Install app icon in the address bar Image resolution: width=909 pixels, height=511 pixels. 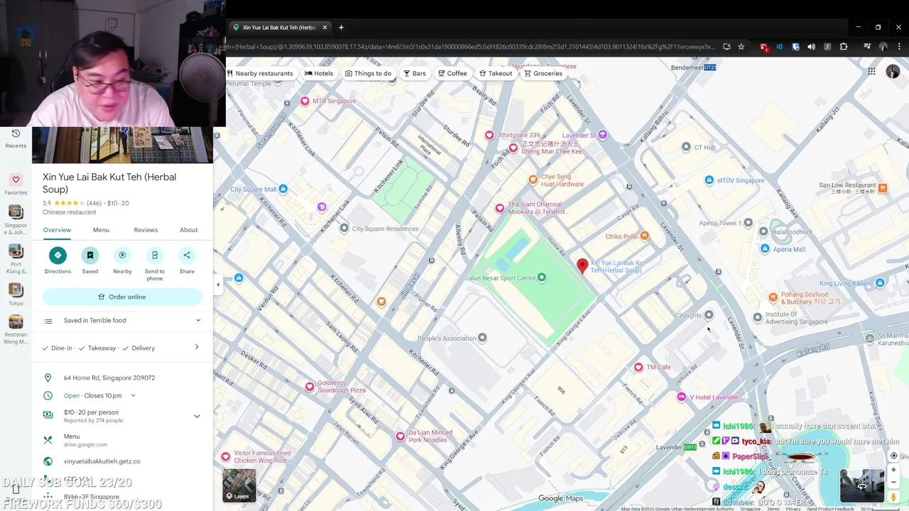(726, 47)
